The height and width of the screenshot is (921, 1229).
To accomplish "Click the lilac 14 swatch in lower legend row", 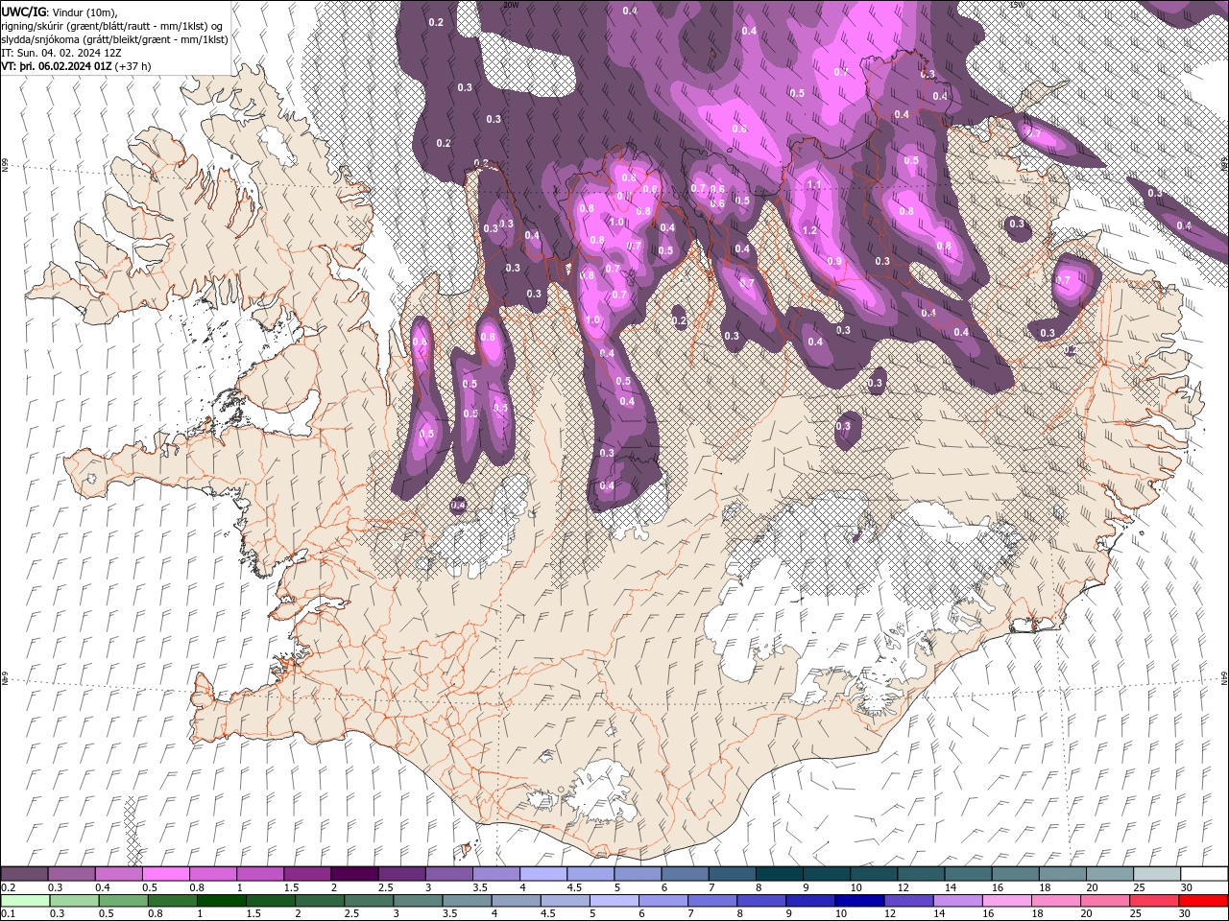I will pyautogui.click(x=957, y=900).
